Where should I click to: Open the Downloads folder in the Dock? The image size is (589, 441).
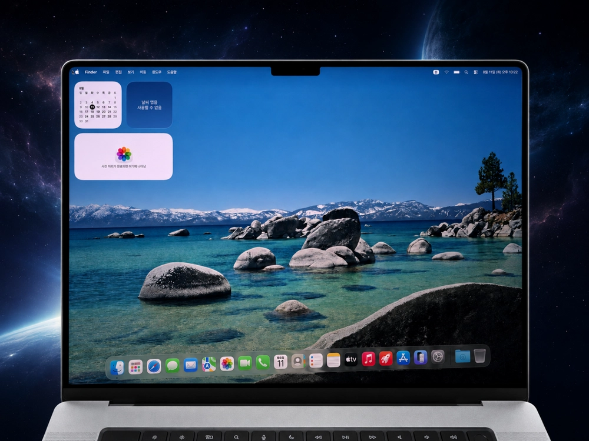click(462, 356)
